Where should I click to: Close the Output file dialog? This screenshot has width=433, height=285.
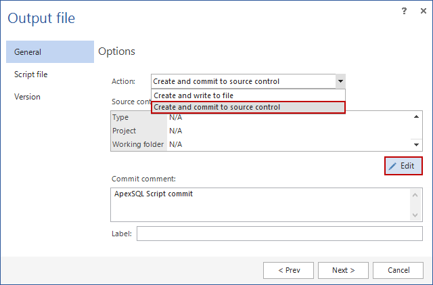point(422,11)
